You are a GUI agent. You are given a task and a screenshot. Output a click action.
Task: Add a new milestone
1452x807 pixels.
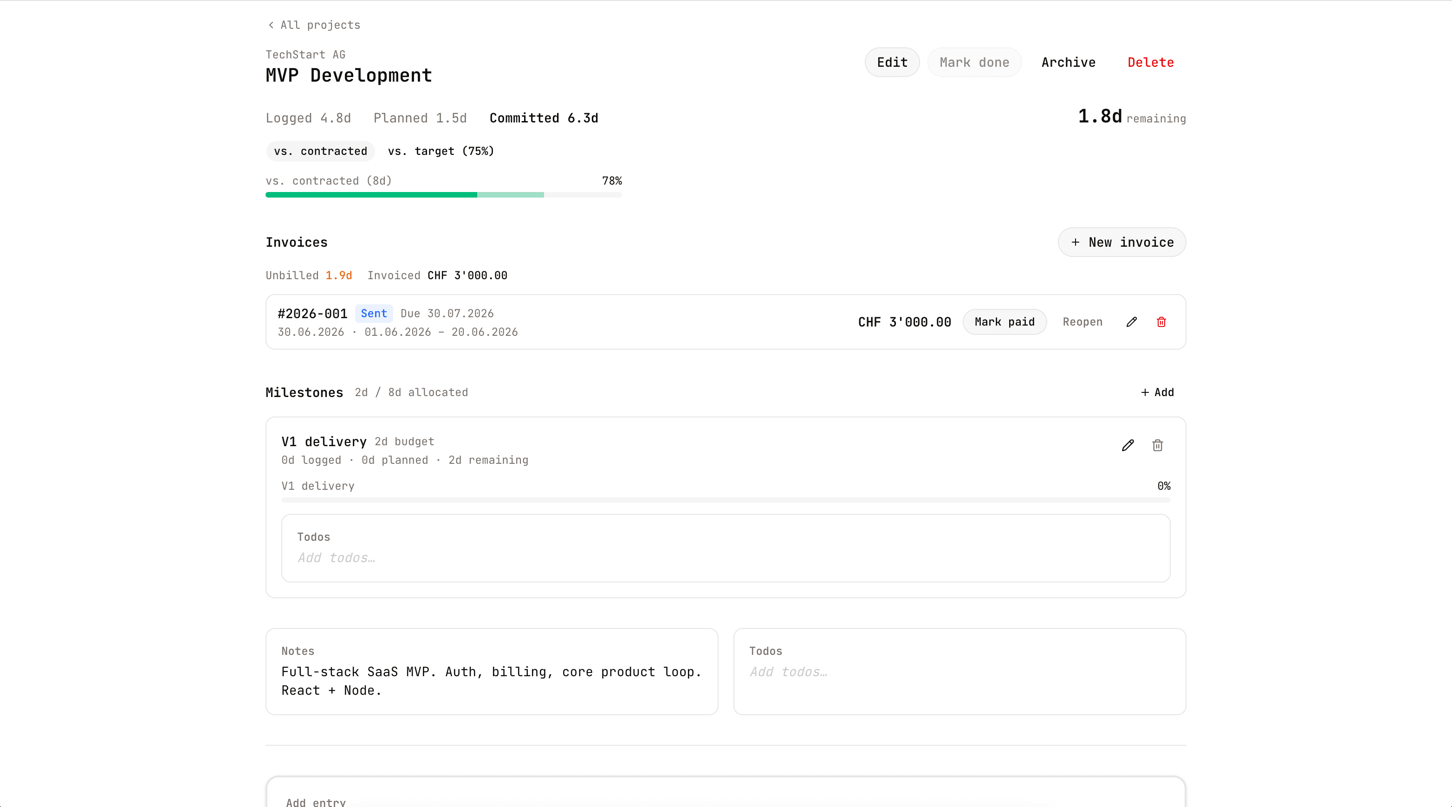pos(1157,392)
